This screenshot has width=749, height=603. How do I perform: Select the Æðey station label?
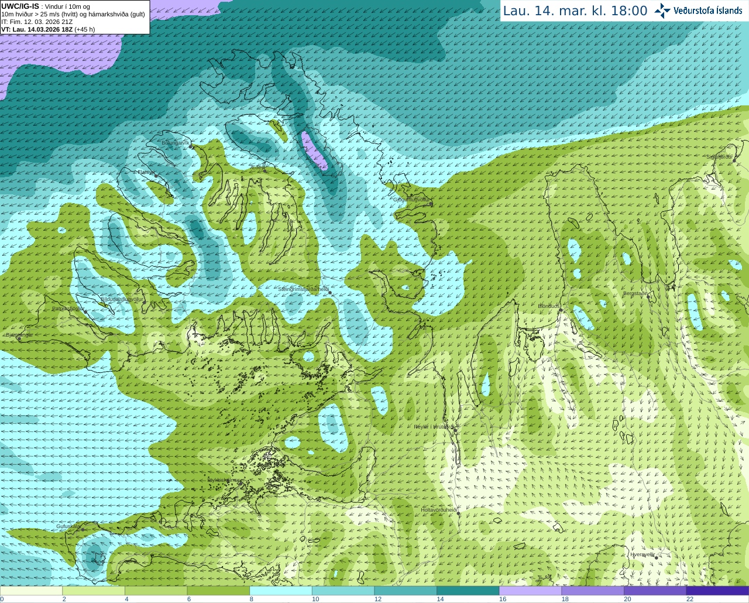(256, 167)
